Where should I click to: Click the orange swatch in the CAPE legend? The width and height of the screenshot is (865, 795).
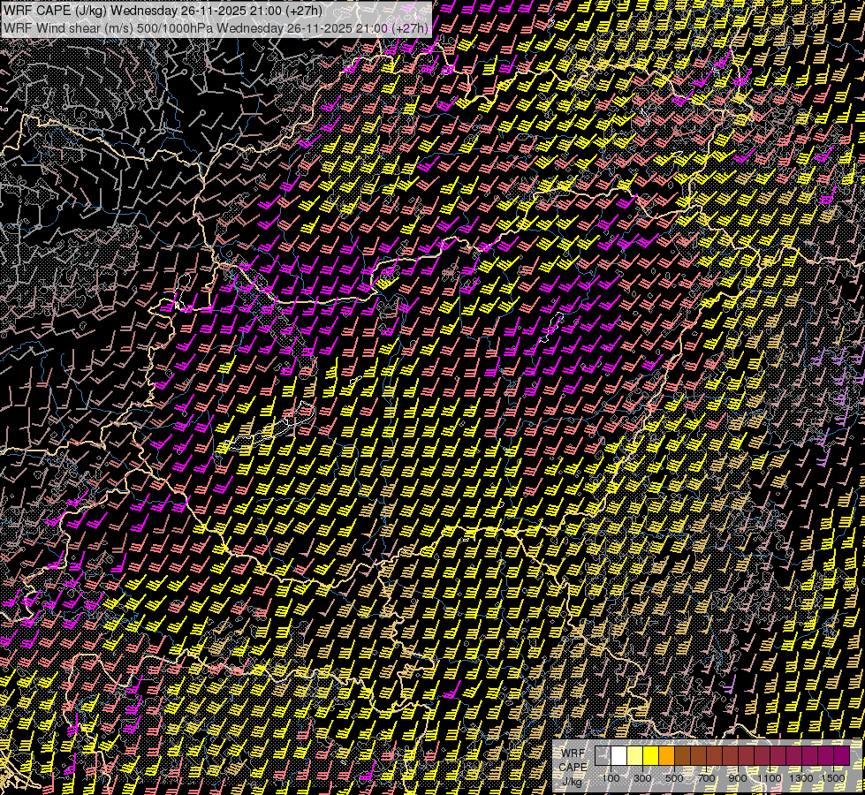667,756
